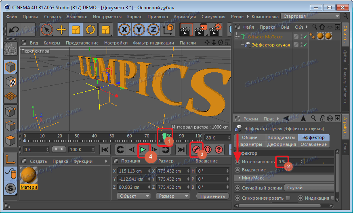
Task: Toggle X axis lock
Action: [124, 30]
